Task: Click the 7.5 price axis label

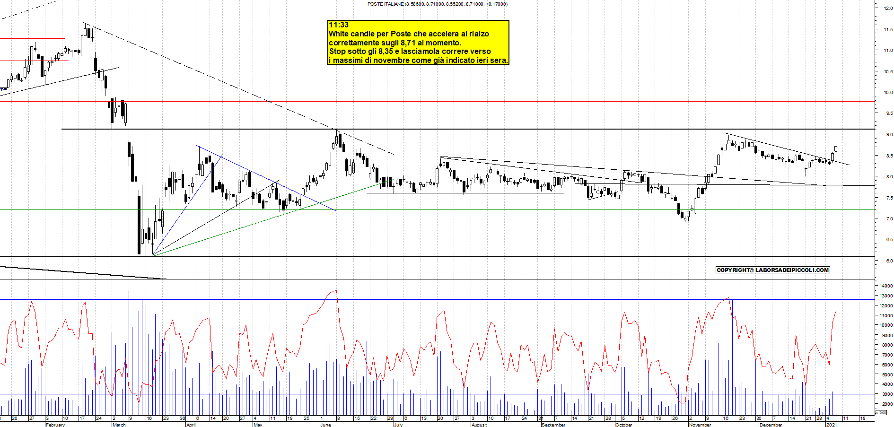Action: pyautogui.click(x=889, y=198)
